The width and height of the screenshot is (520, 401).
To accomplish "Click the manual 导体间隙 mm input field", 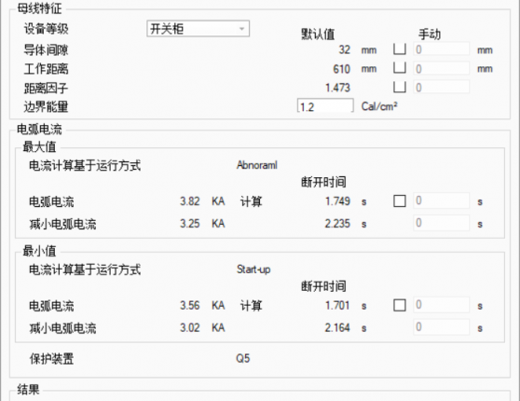I will coord(442,49).
